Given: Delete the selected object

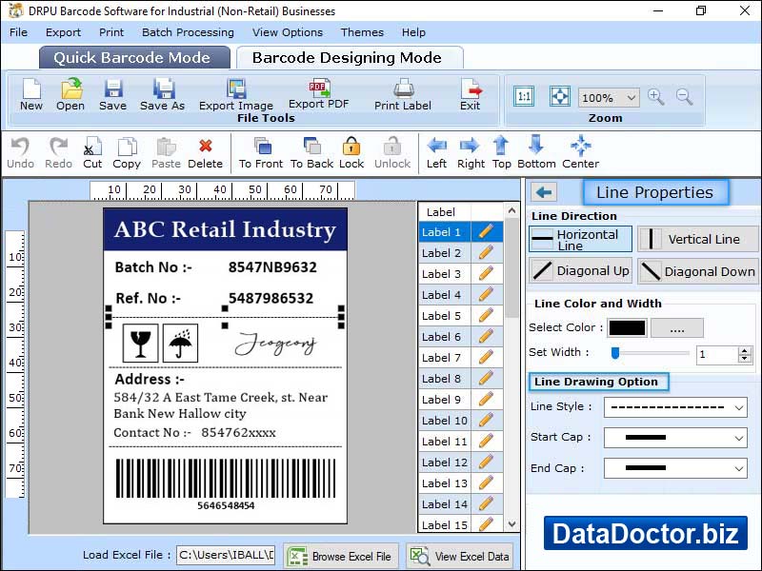Looking at the screenshot, I should [x=205, y=152].
